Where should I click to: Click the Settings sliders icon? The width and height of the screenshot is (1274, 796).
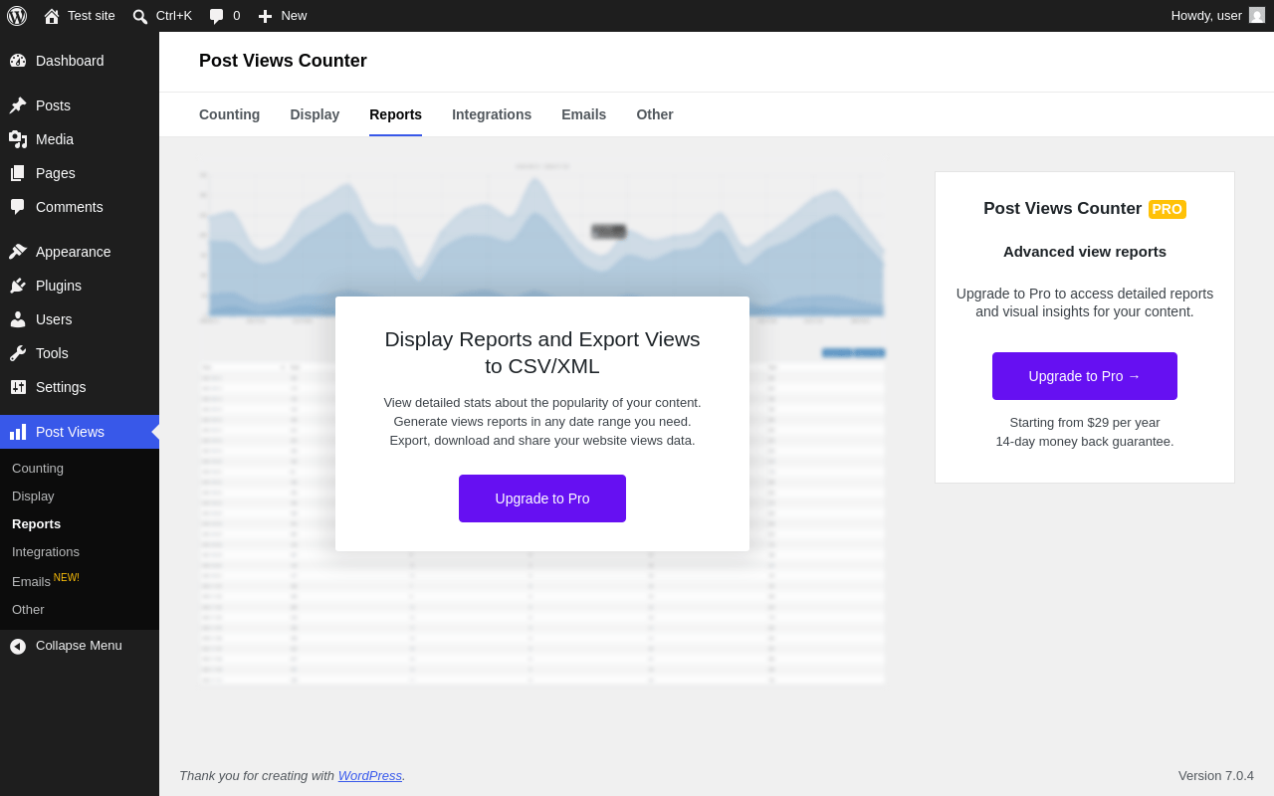[x=18, y=387]
